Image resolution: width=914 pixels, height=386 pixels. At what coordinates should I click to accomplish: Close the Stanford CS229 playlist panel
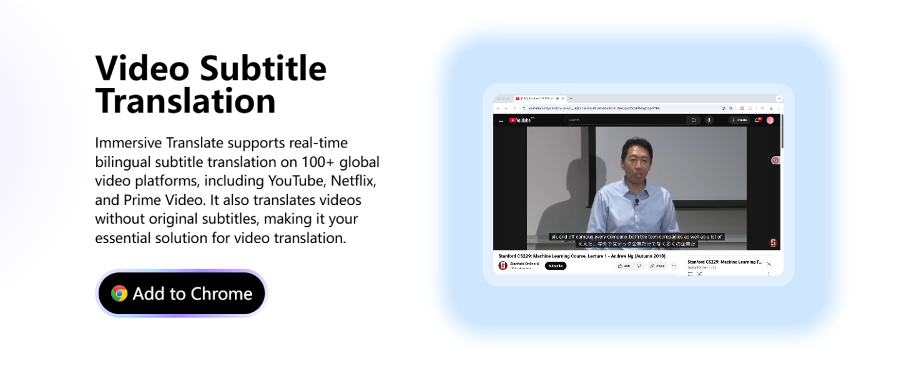point(769,264)
